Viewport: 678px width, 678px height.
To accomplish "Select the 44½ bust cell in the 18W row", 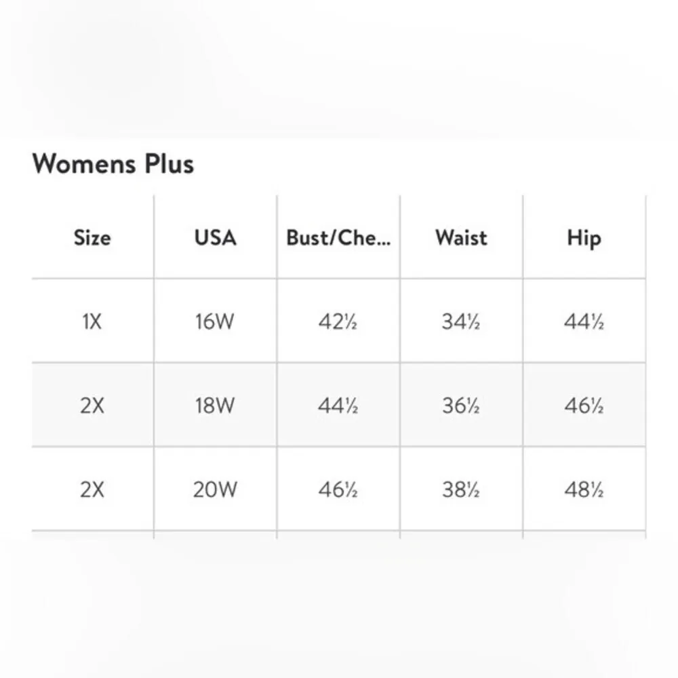I will tap(338, 405).
